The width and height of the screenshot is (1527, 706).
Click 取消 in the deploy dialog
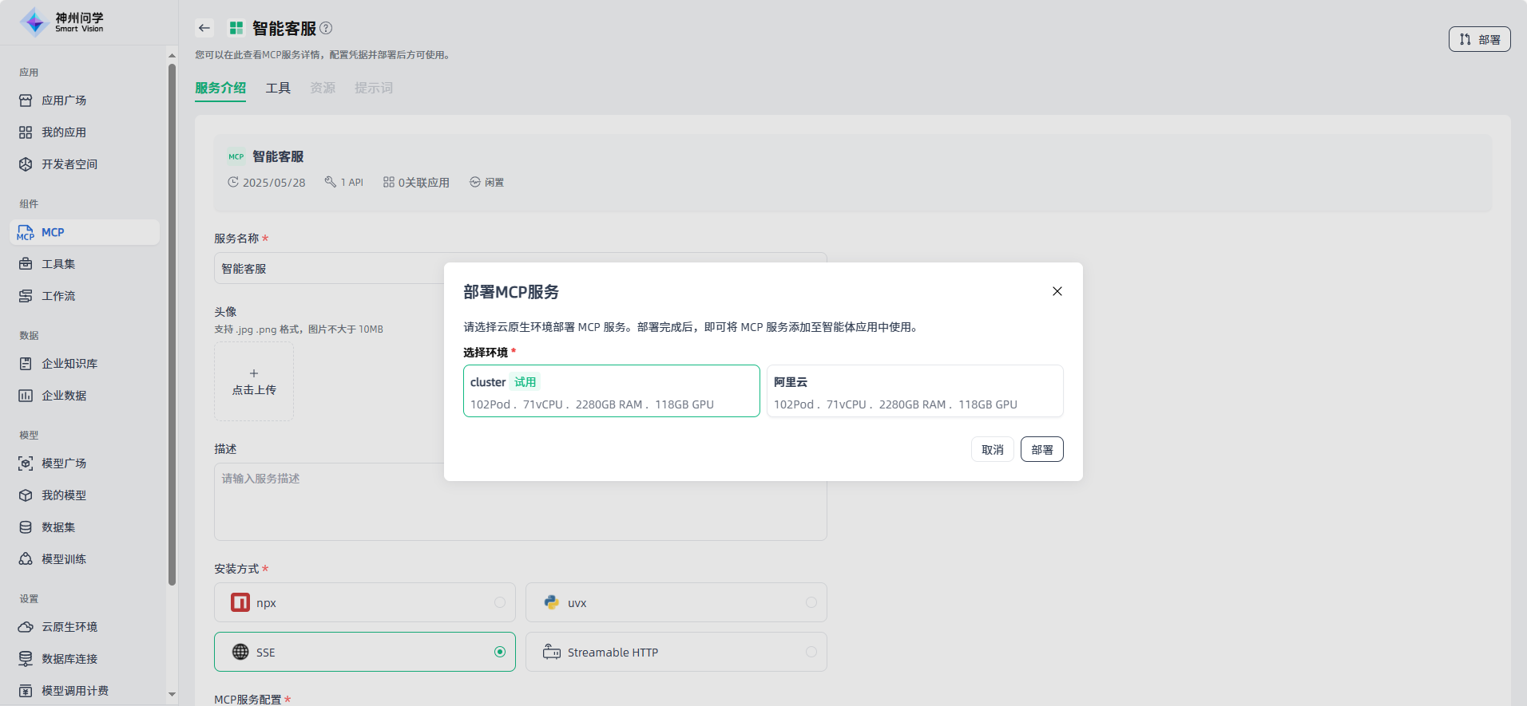point(992,450)
